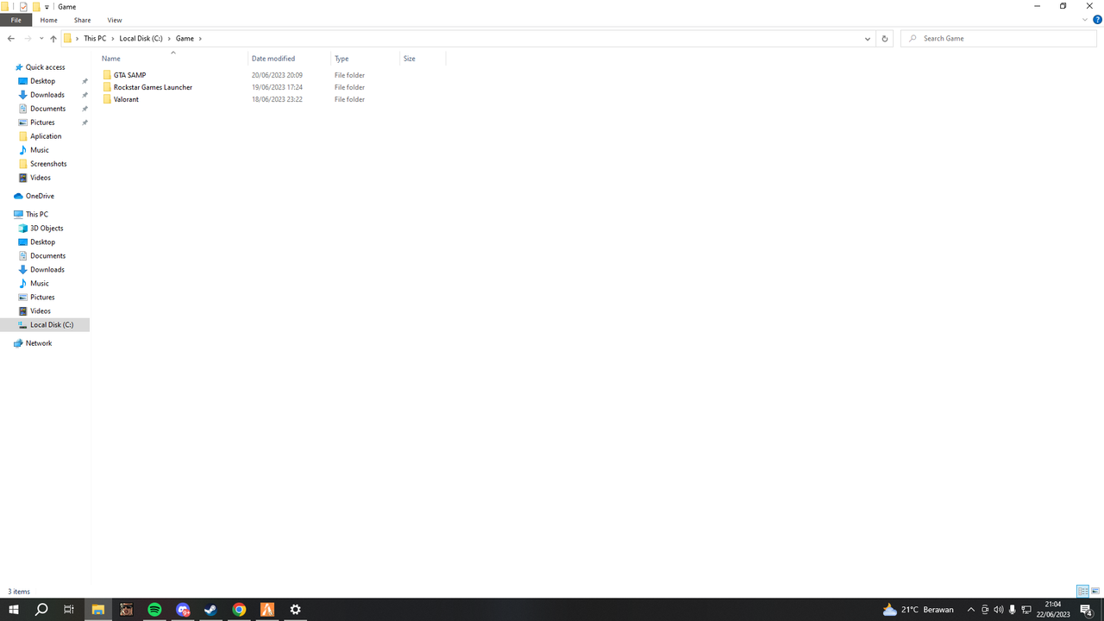1104x621 pixels.
Task: Sort files by the Type column
Action: 366,59
